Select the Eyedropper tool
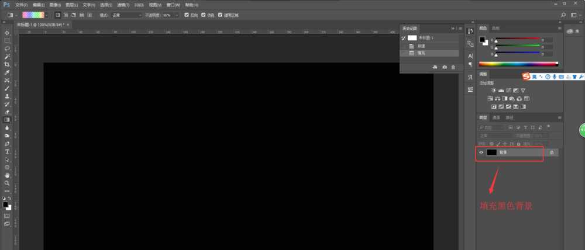This screenshot has height=250, width=585. pyautogui.click(x=6, y=72)
